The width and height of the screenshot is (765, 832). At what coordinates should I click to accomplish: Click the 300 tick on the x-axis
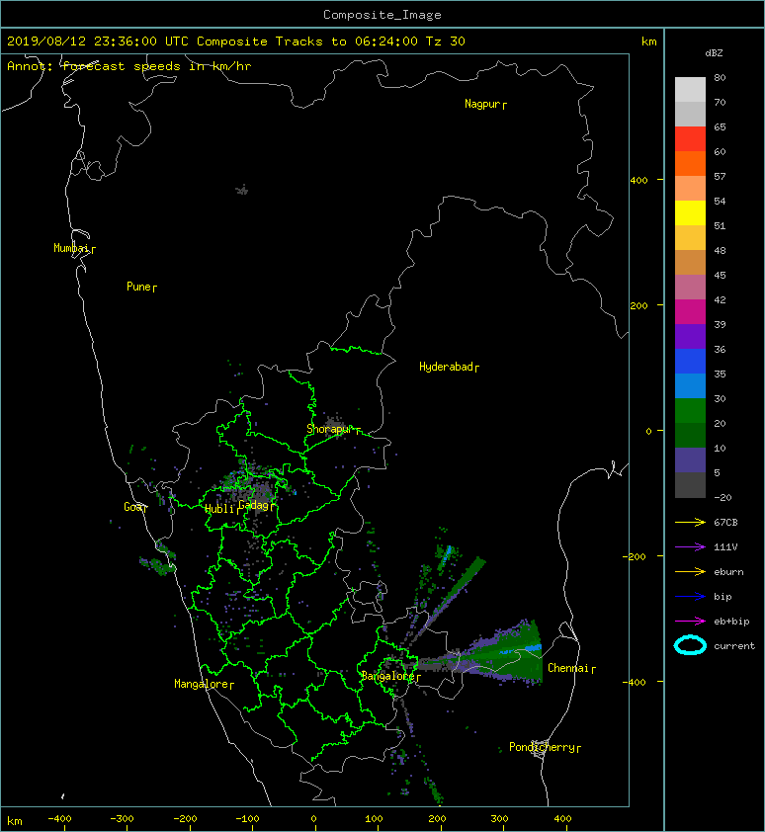tap(499, 819)
